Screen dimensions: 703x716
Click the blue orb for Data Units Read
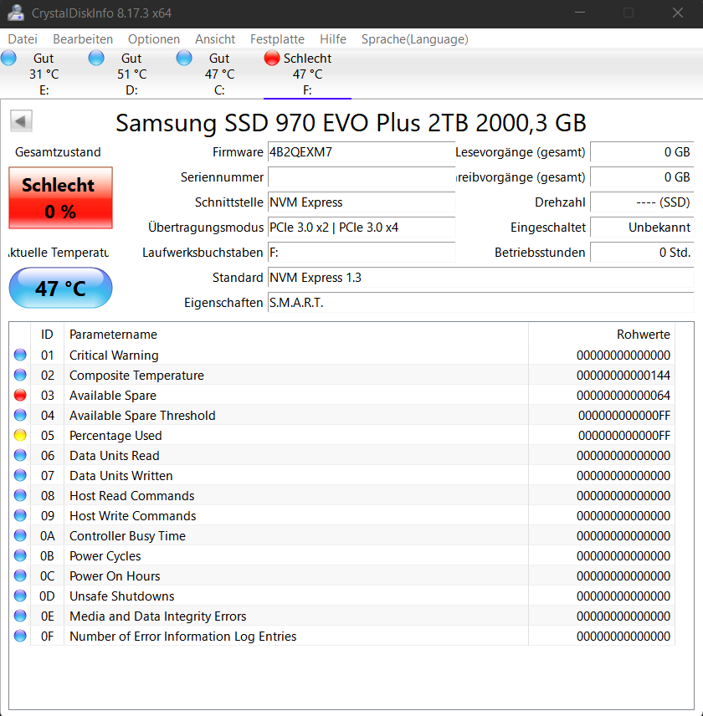point(20,455)
